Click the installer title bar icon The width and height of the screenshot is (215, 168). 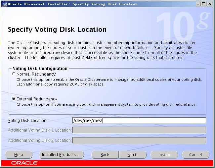click(4, 4)
